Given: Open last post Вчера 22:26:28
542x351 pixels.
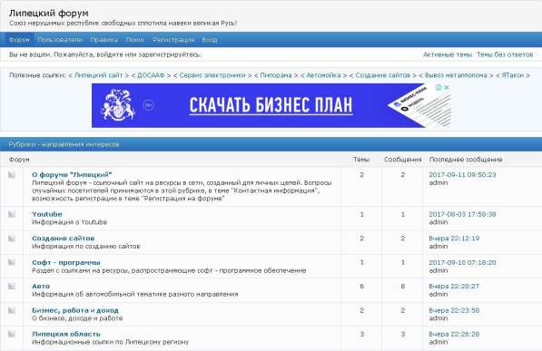Looking at the screenshot, I should (454, 334).
